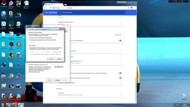Toggle the hardware acceleration switch
This screenshot has width=190, height=107.
pyautogui.click(x=120, y=78)
